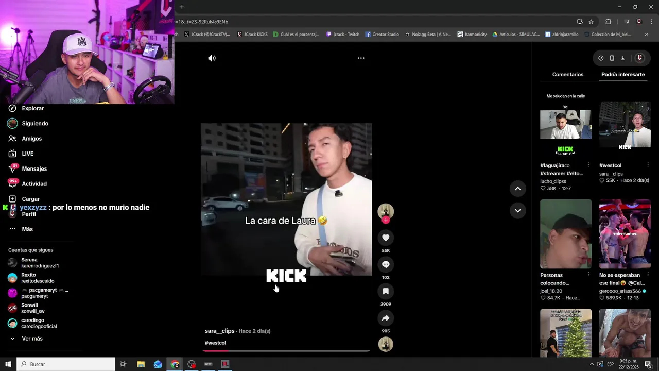The image size is (659, 371).
Task: Go to previous video with up chevron
Action: (518, 189)
